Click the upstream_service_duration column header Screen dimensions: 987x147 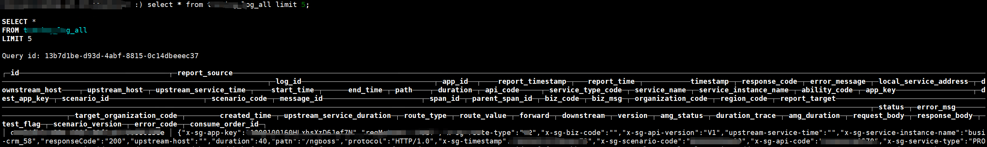(x=337, y=116)
